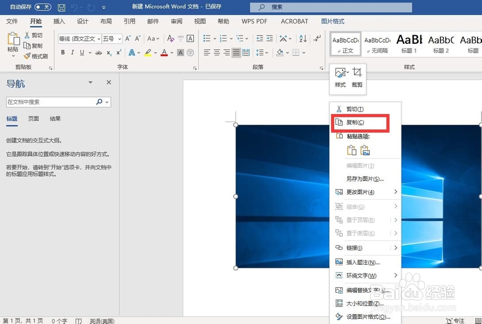
Task: Open the font name combo box
Action: (x=80, y=39)
